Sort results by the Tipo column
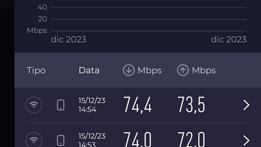Viewport: 261px width, 147px height. click(36, 70)
